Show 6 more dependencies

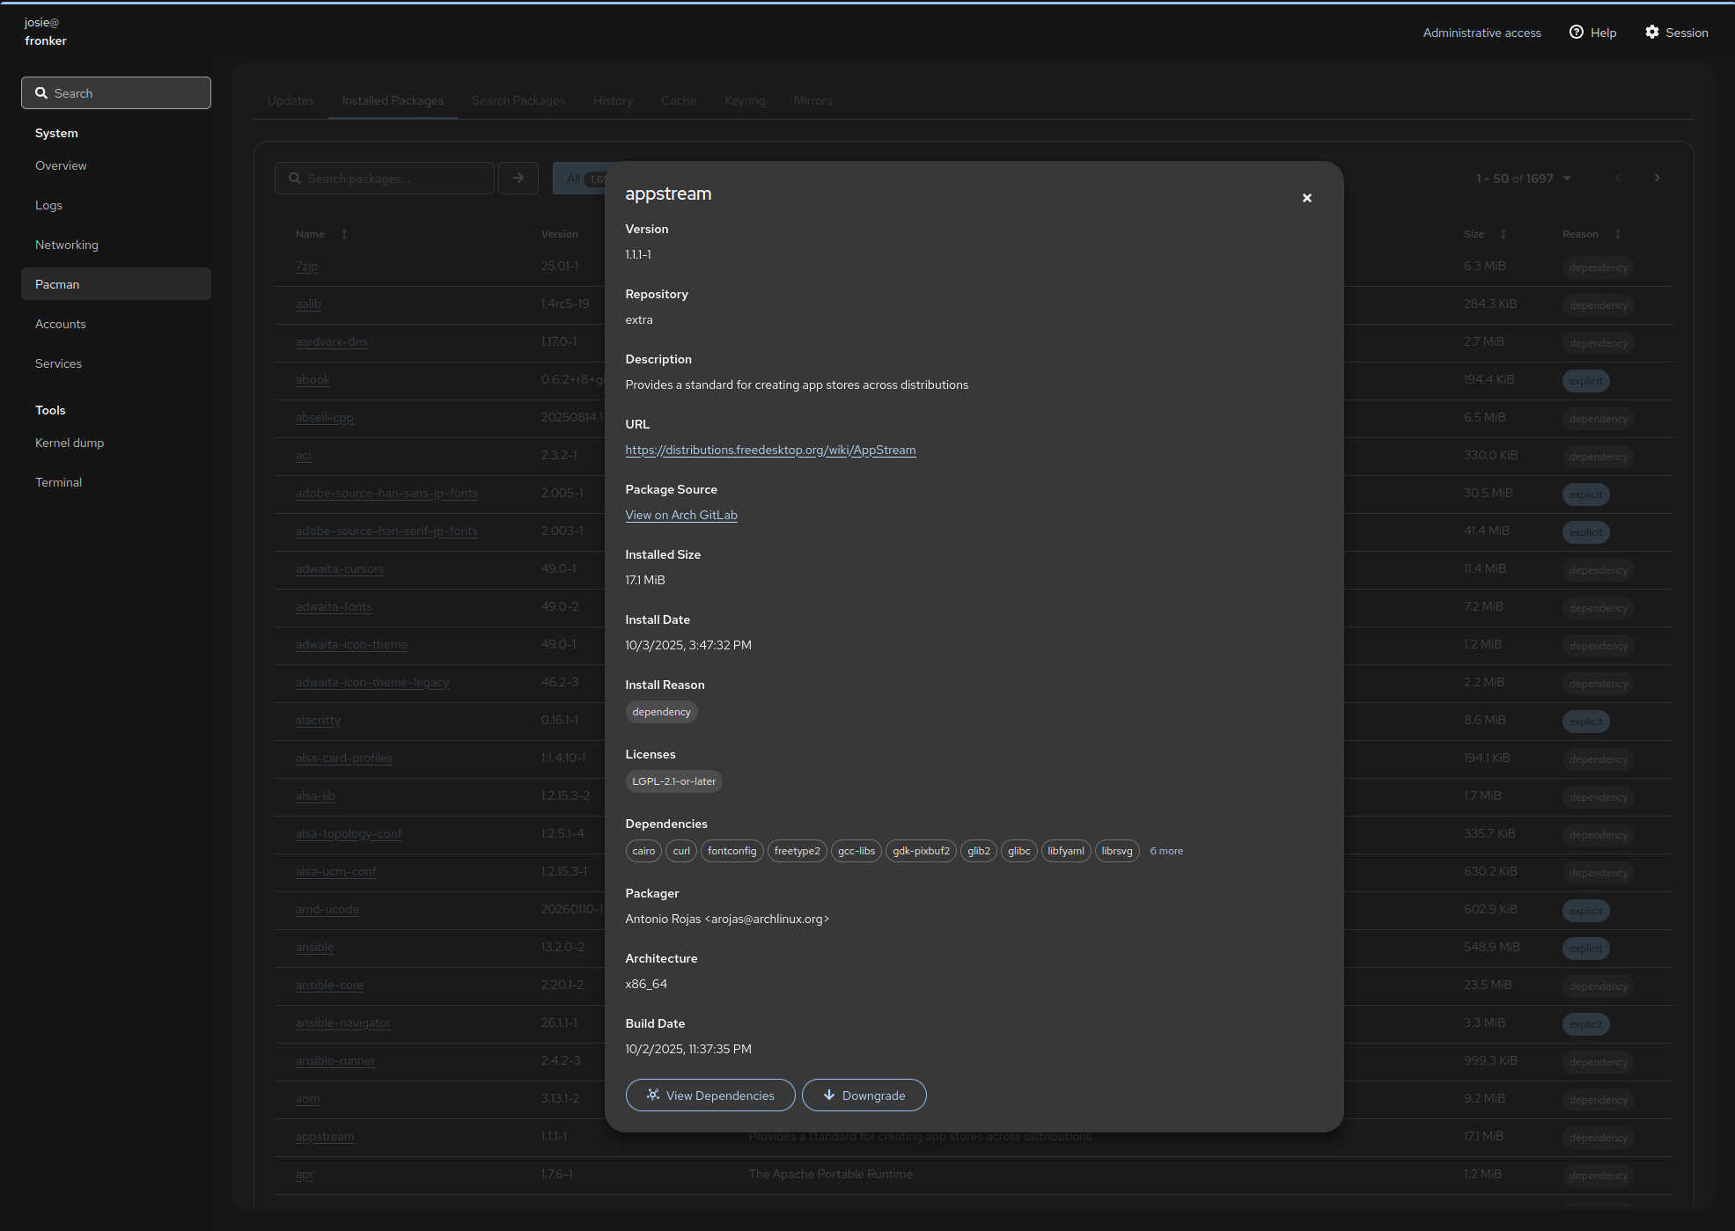tap(1165, 851)
